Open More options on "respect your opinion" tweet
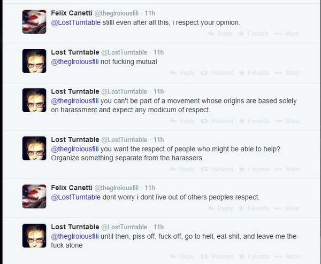 [287, 33]
